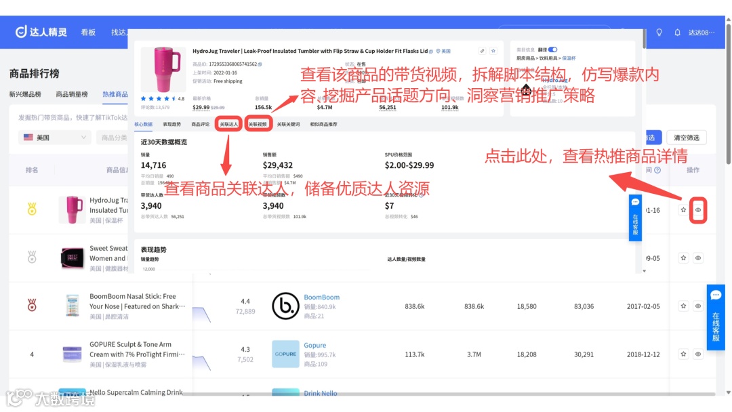
Task: Open the 商品分类 category dropdown
Action: pos(113,138)
